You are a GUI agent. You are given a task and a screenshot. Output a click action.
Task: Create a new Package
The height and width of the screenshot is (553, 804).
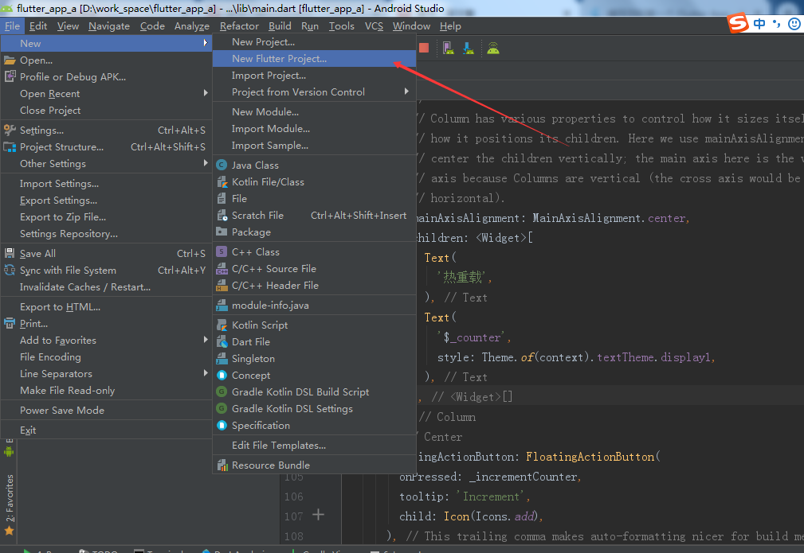tap(314, 232)
